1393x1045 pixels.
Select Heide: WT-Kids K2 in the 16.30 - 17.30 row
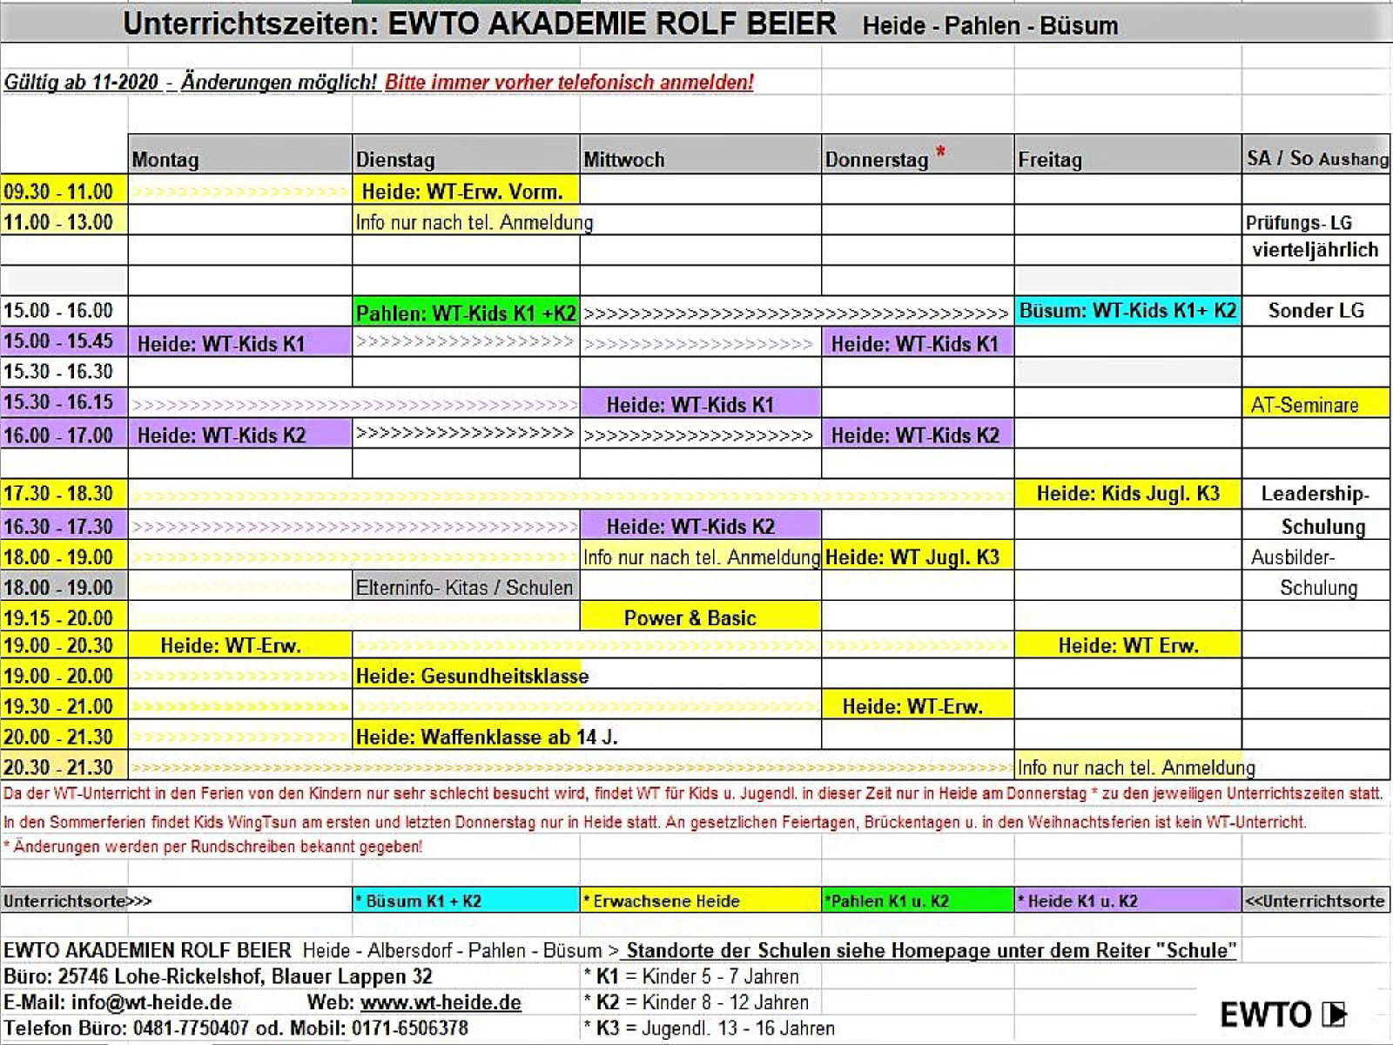pyautogui.click(x=701, y=525)
